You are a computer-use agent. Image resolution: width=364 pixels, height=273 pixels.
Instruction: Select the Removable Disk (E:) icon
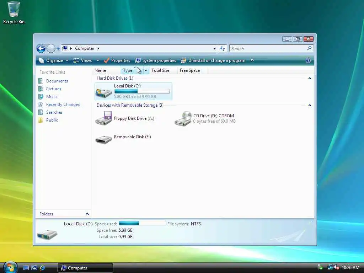point(103,140)
